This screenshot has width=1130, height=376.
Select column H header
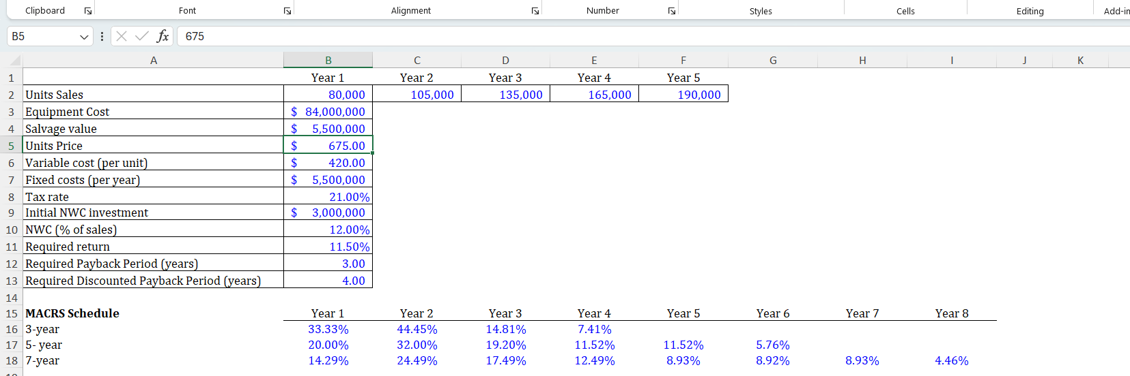tap(862, 61)
